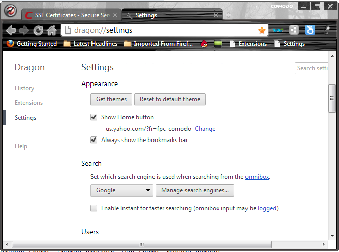Click the scroll left arrow

tap(7, 245)
